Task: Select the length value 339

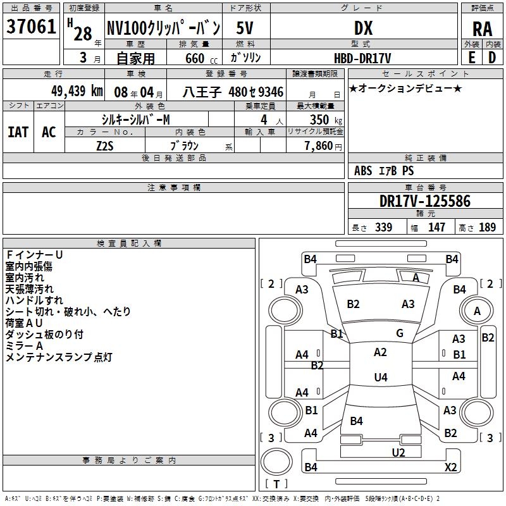Action: [x=383, y=227]
